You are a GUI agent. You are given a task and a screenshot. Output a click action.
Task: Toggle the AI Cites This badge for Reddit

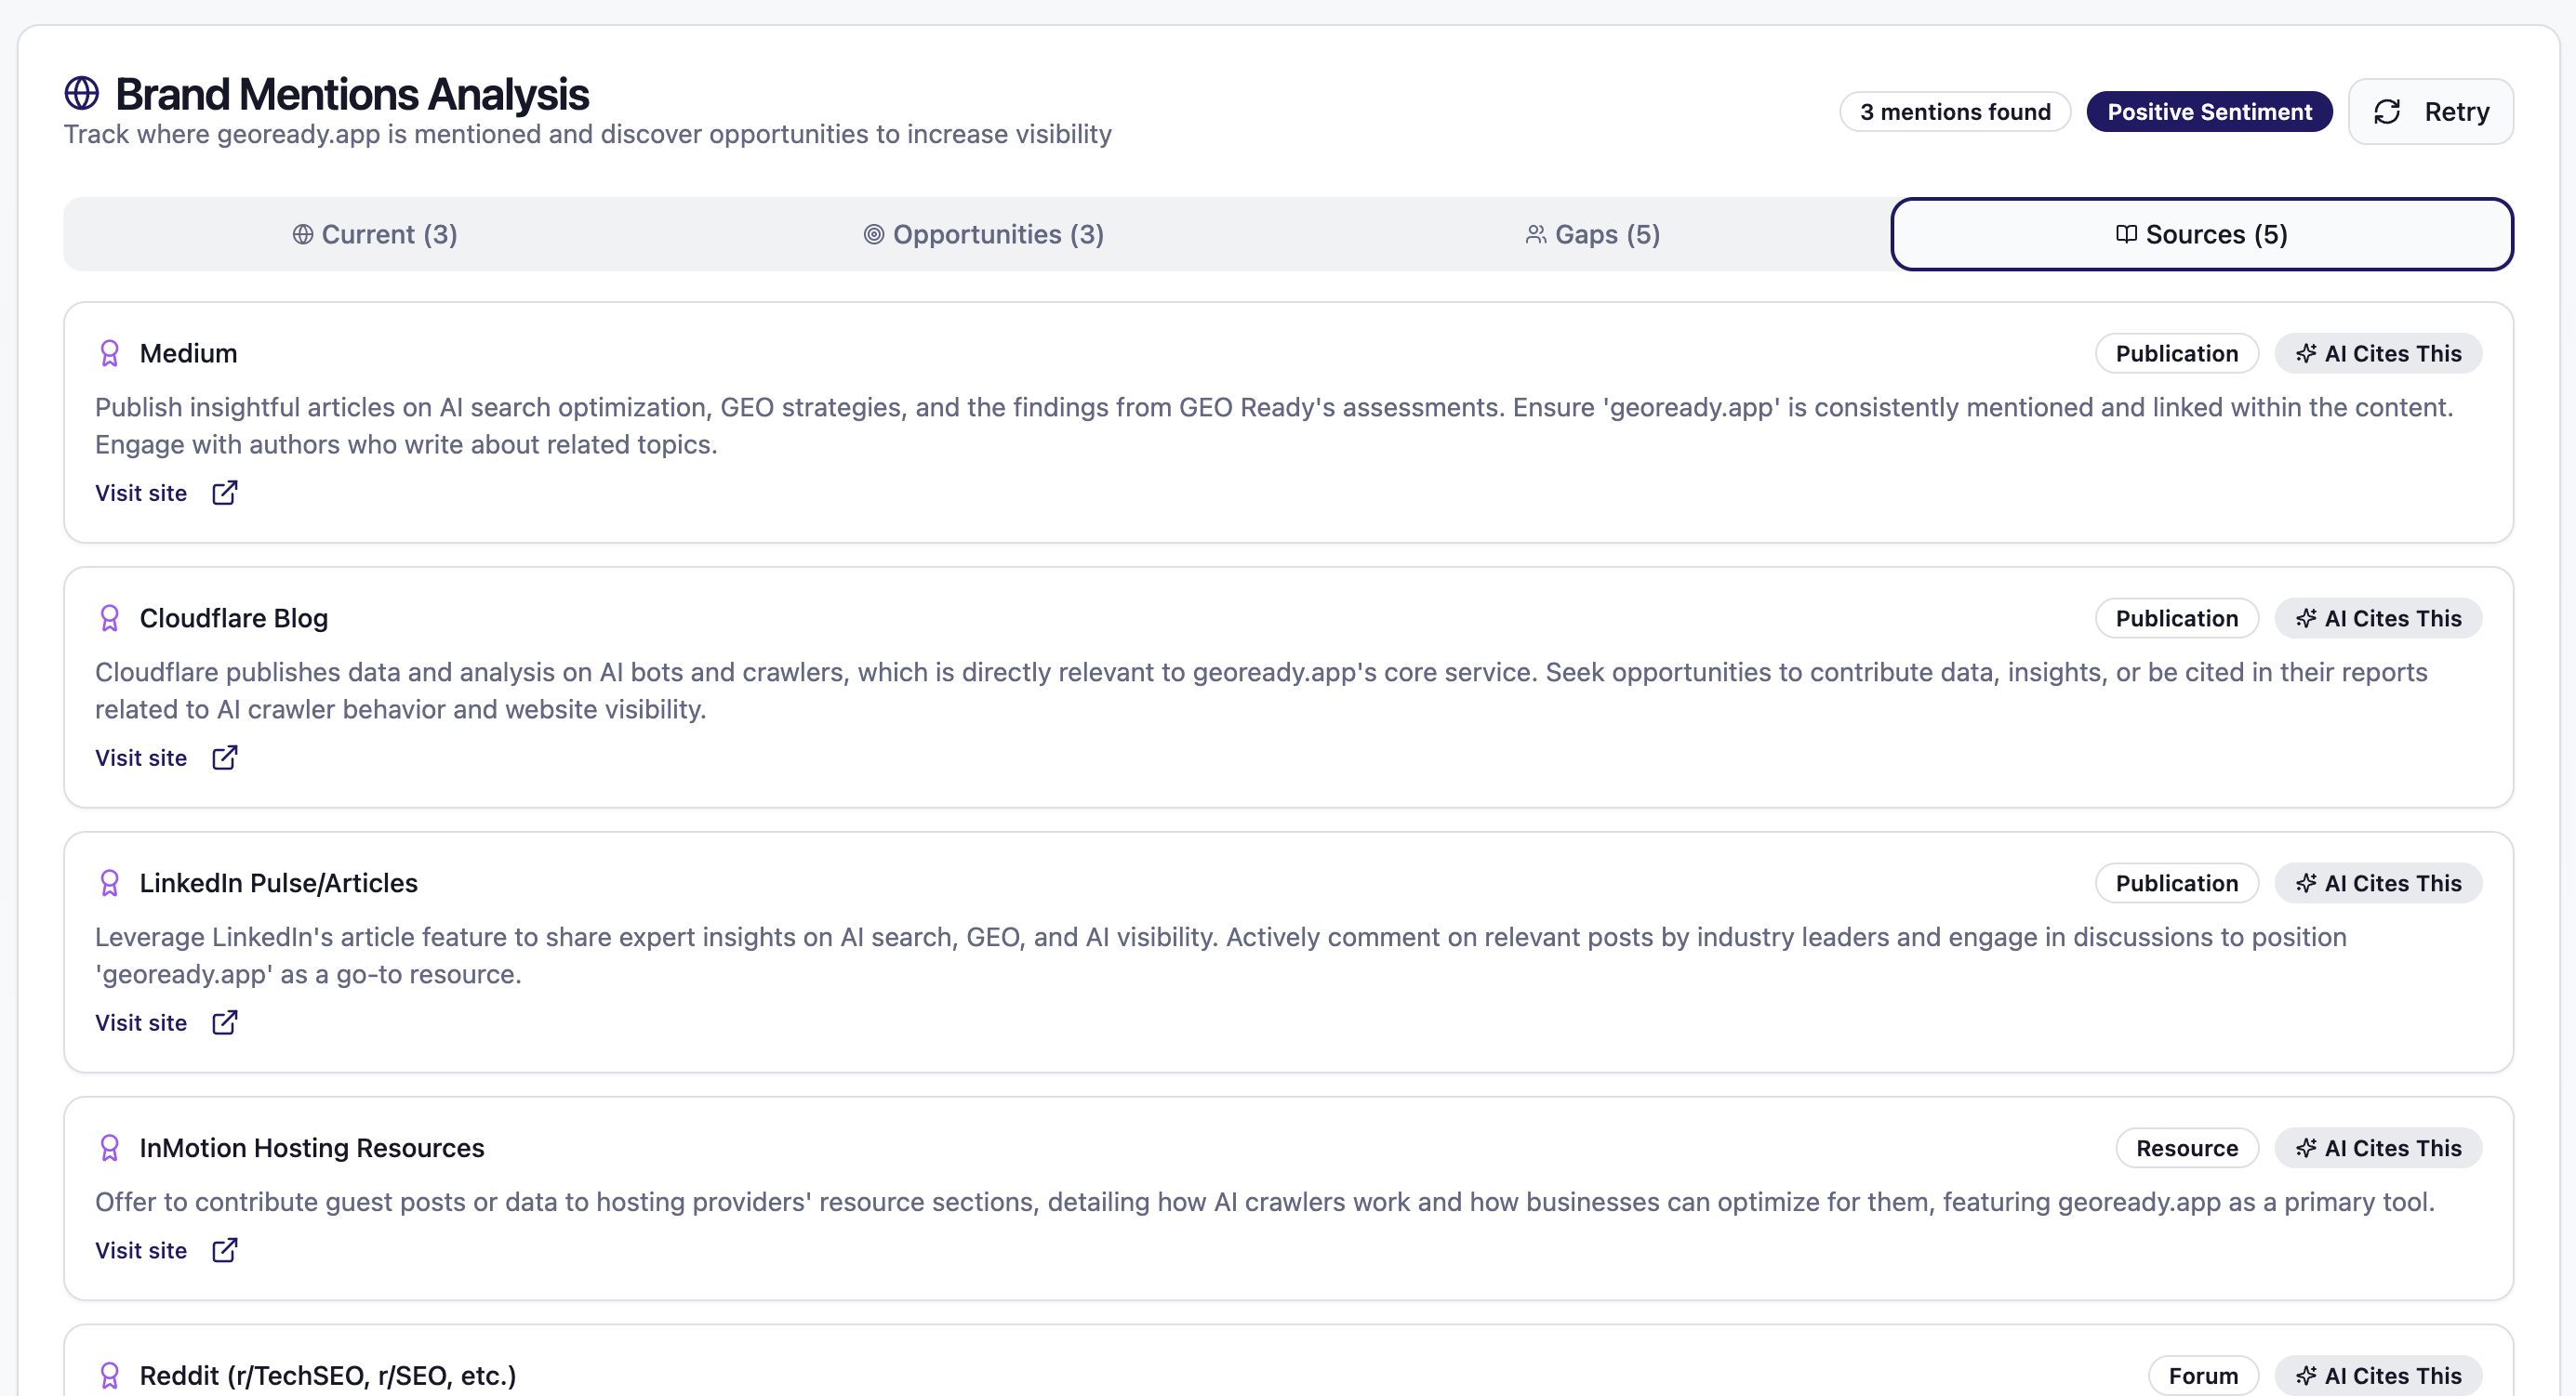tap(2379, 1374)
